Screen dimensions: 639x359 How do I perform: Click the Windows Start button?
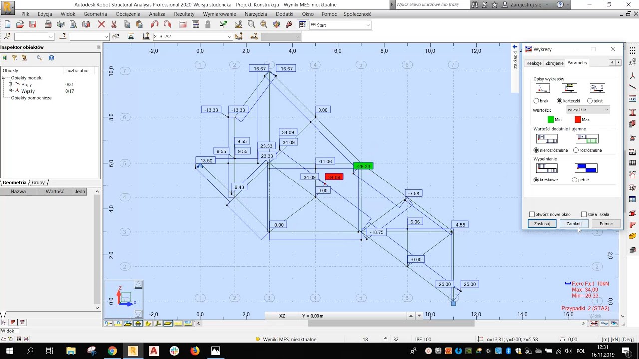(x=9, y=351)
